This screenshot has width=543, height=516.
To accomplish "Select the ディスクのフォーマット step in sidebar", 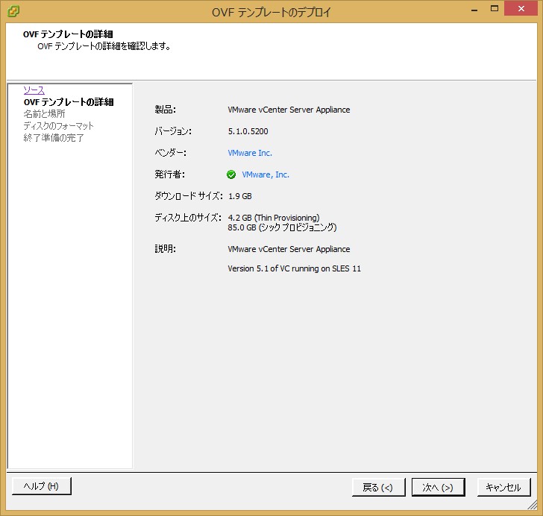I will 58,126.
